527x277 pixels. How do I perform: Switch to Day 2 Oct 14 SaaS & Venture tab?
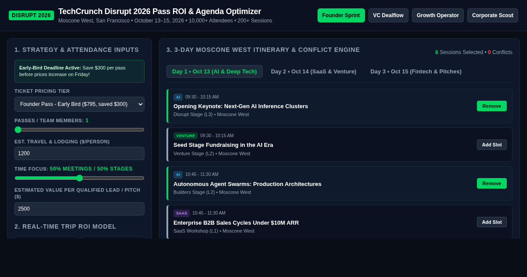coord(314,72)
